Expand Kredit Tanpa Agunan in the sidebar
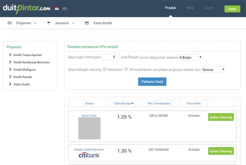246x165 pixels. 27,55
